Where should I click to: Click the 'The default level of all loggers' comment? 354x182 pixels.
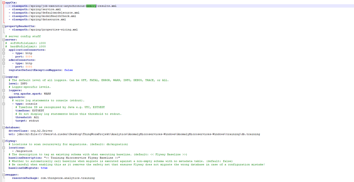point(89,80)
